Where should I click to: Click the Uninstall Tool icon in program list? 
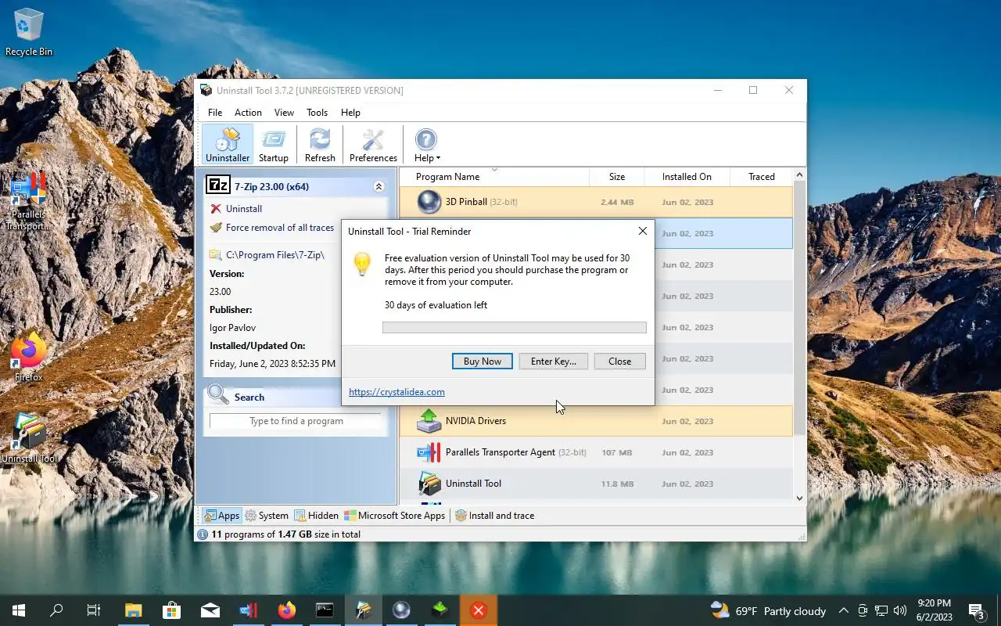tap(429, 484)
